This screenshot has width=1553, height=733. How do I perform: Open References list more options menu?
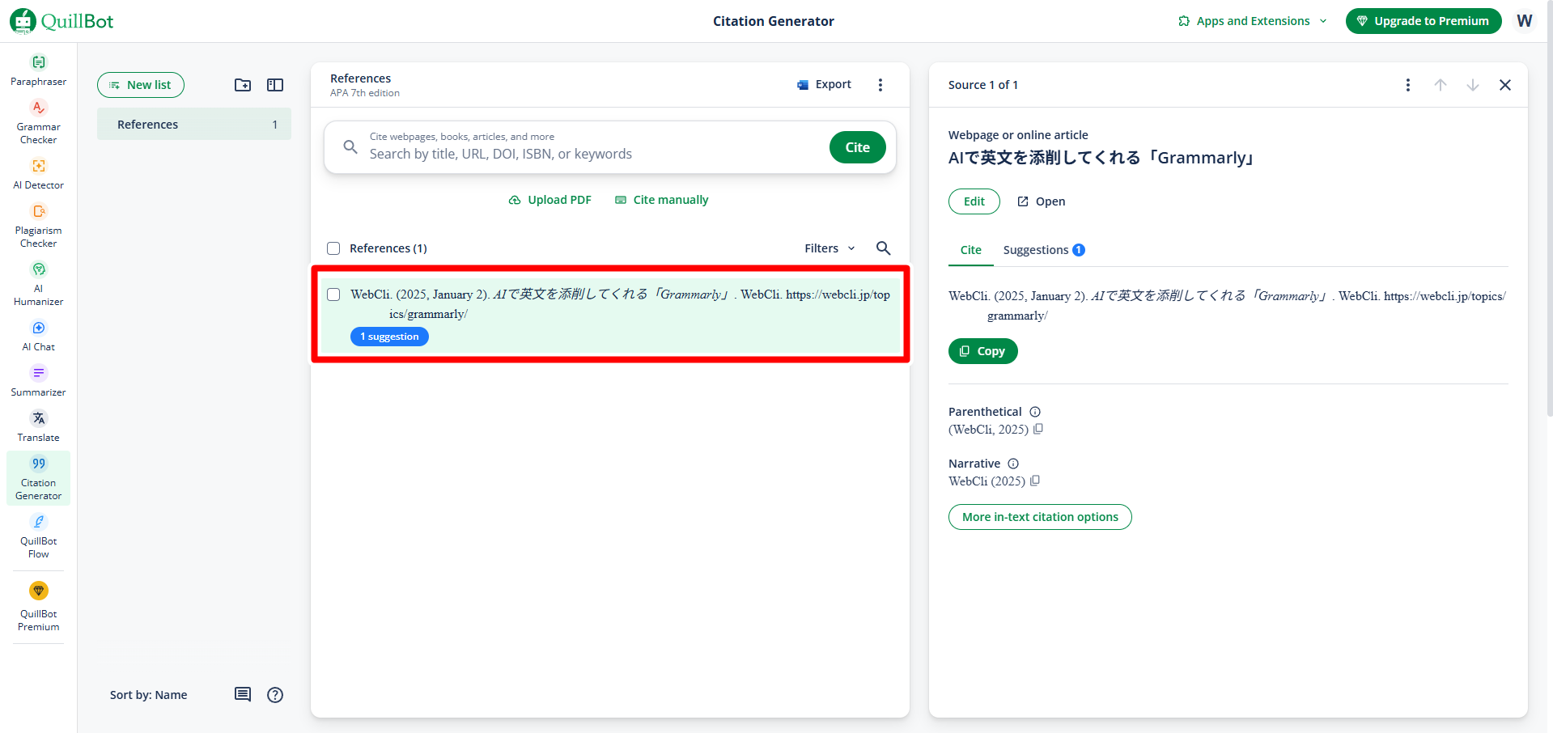(880, 85)
